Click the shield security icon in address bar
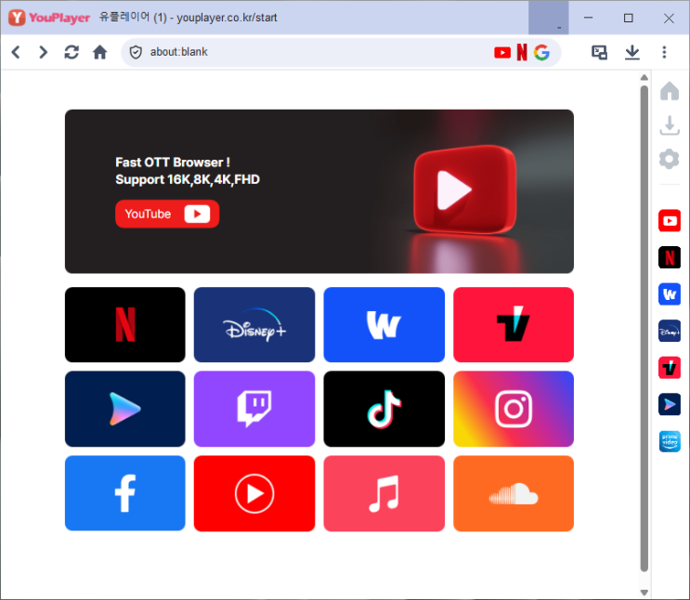This screenshot has width=690, height=600. (x=136, y=52)
